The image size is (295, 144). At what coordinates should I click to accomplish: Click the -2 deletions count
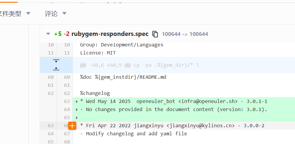(x=66, y=34)
